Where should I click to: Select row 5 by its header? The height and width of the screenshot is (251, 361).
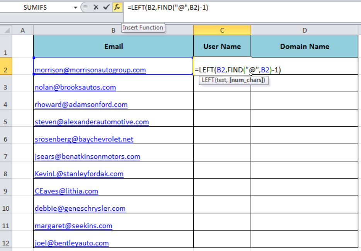click(x=6, y=122)
